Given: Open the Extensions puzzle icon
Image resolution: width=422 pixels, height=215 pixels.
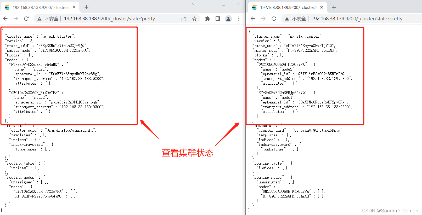Looking at the screenshot, I should click(207, 19).
